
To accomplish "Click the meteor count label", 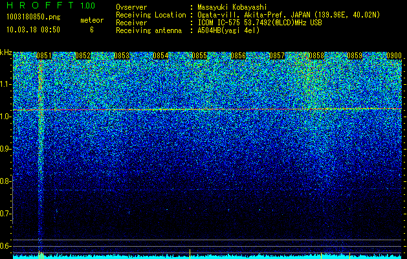I will pos(92,20).
